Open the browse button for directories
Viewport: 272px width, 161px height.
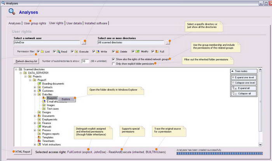pyautogui.click(x=168, y=42)
